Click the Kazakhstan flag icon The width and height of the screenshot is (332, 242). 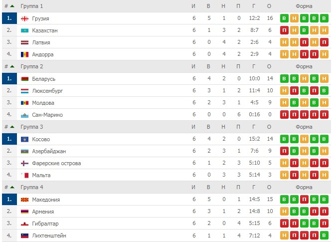(24, 30)
